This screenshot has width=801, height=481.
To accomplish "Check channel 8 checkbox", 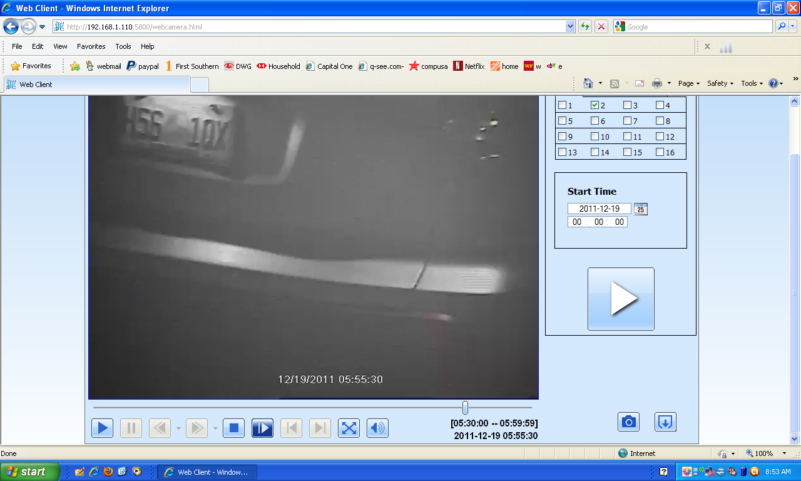I will [660, 121].
